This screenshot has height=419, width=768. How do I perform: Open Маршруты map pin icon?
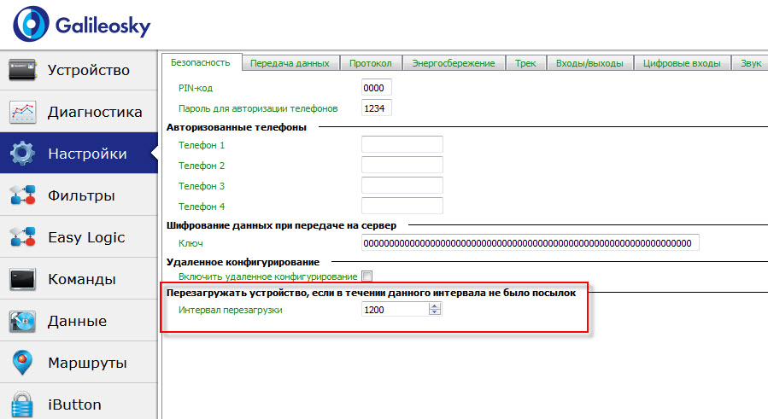(22, 363)
